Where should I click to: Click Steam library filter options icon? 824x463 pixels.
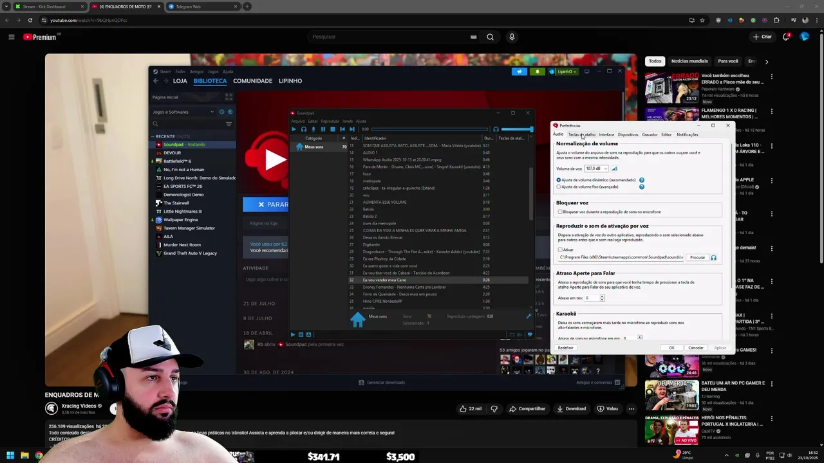click(x=229, y=123)
